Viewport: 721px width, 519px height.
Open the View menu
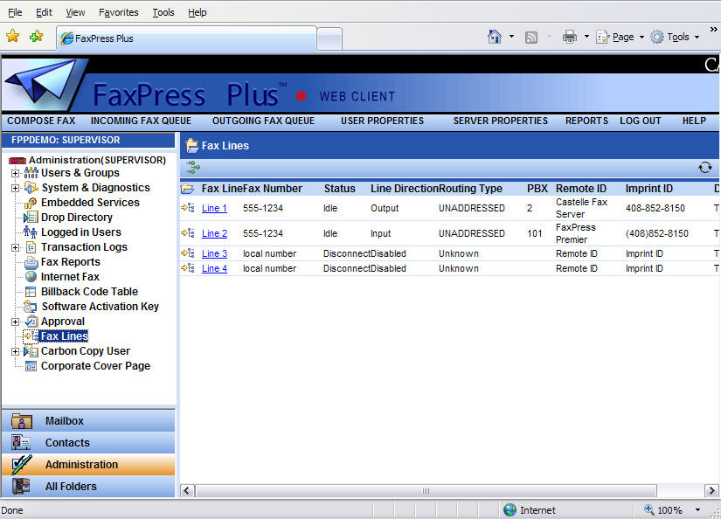click(x=75, y=12)
